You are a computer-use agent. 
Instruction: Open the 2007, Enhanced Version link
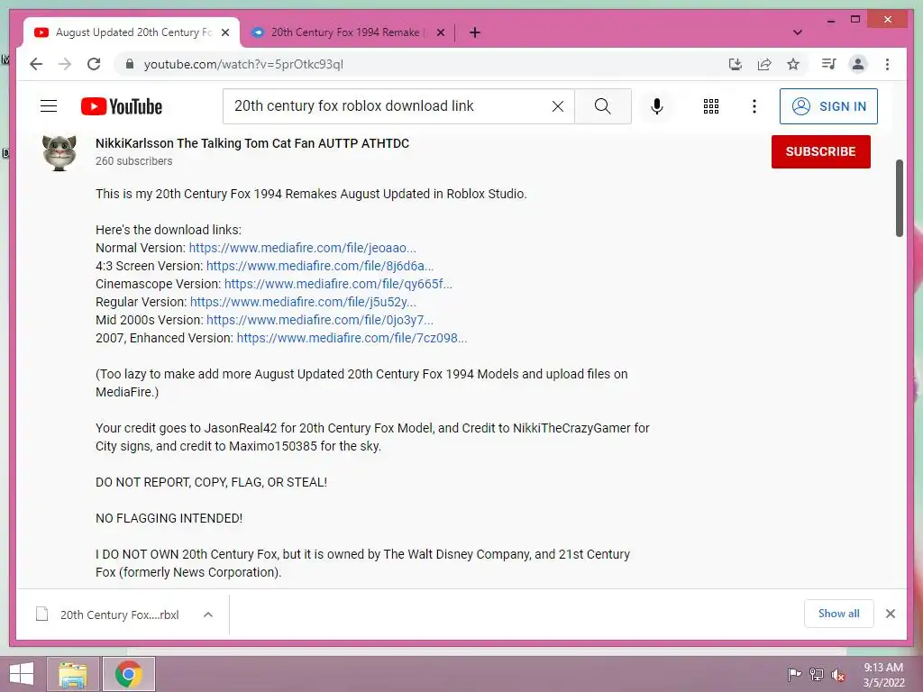(x=352, y=338)
